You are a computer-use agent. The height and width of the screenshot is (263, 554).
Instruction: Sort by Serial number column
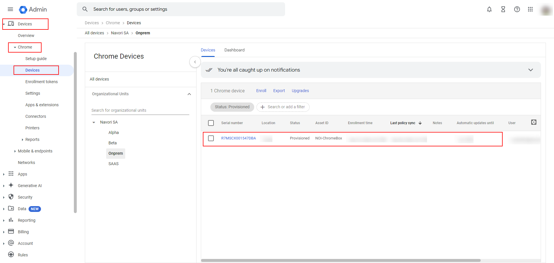coord(232,123)
